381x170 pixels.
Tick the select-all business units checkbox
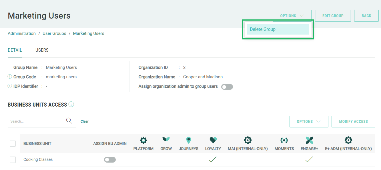13,143
